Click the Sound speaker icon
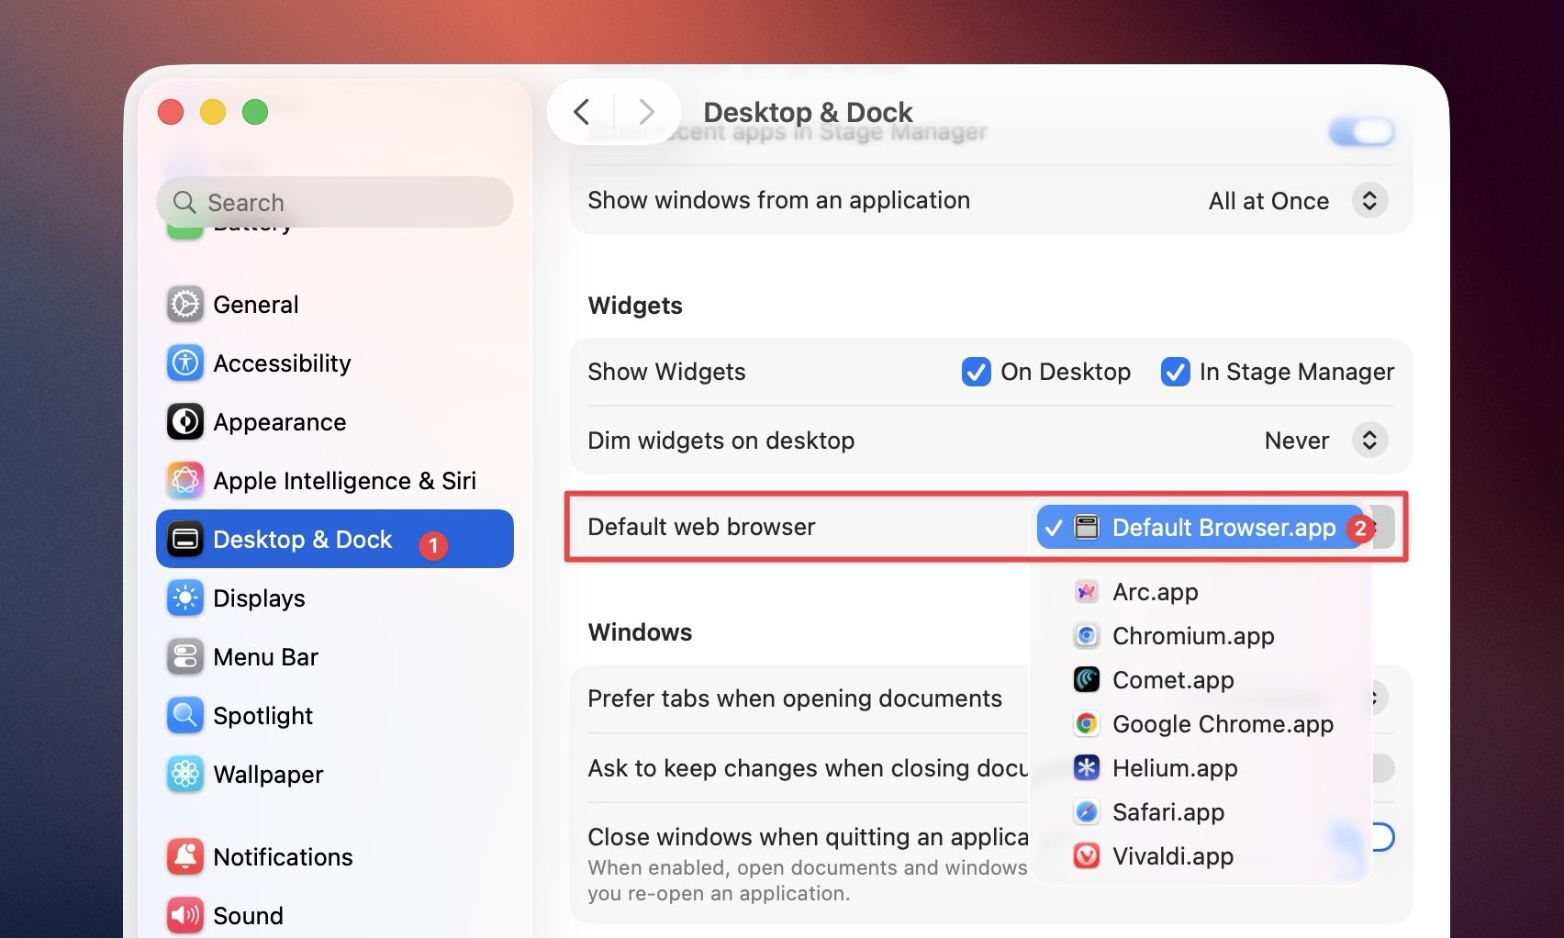 [x=184, y=916]
